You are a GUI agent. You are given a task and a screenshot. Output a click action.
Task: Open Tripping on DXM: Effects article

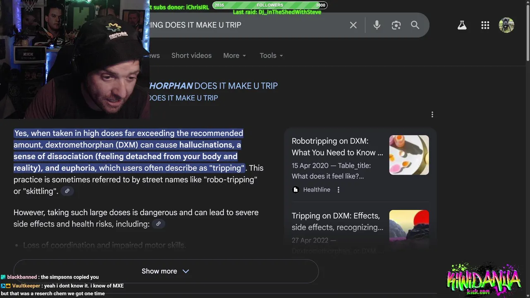337,221
